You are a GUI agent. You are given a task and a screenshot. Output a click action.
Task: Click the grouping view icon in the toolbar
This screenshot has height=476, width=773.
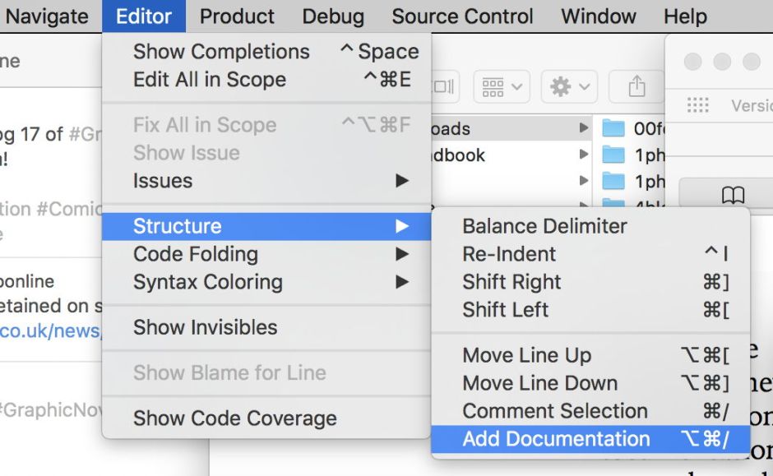[x=494, y=86]
